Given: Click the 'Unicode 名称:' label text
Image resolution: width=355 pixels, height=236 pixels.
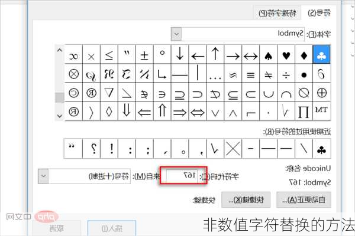Looking at the screenshot, I should [x=308, y=169].
